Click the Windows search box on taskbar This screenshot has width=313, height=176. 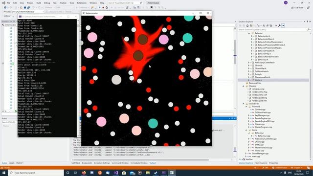coord(36,173)
